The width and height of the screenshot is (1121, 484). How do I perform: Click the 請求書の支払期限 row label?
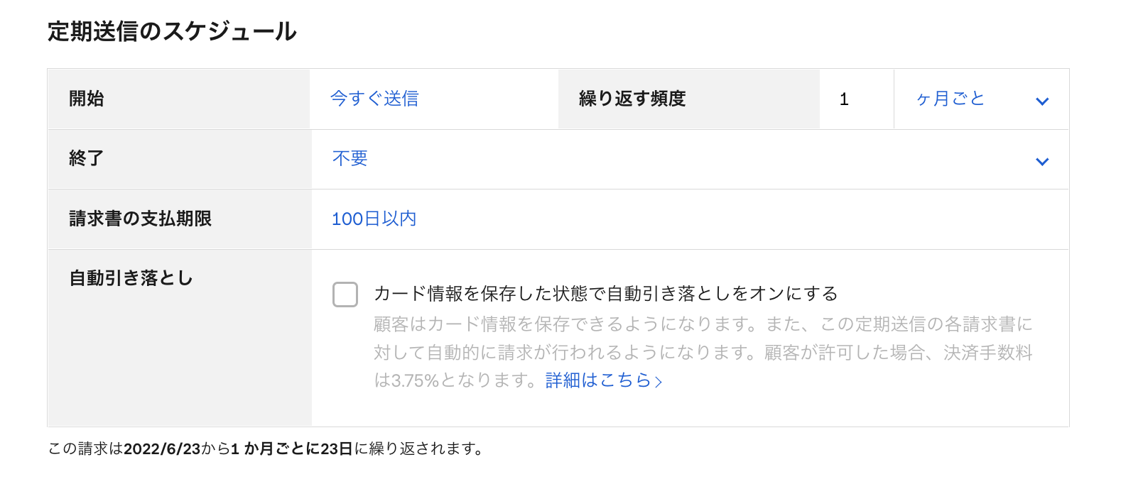[141, 219]
